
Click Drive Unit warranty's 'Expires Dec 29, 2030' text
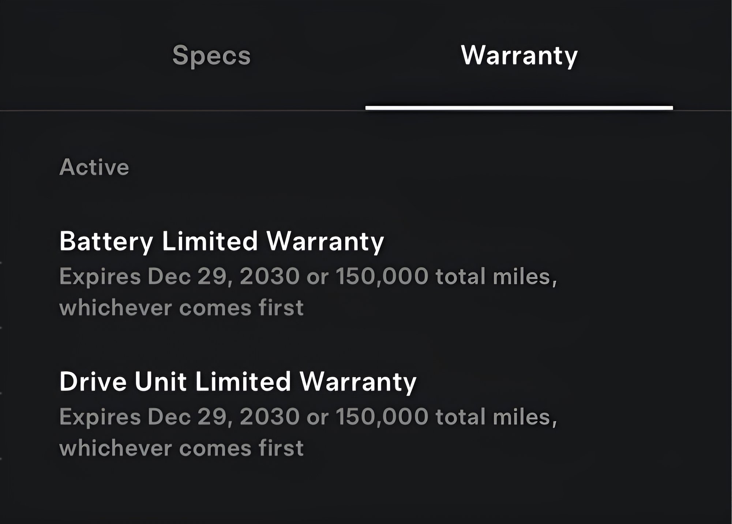pyautogui.click(x=179, y=417)
